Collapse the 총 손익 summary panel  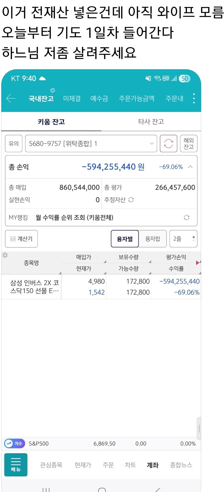point(190,167)
